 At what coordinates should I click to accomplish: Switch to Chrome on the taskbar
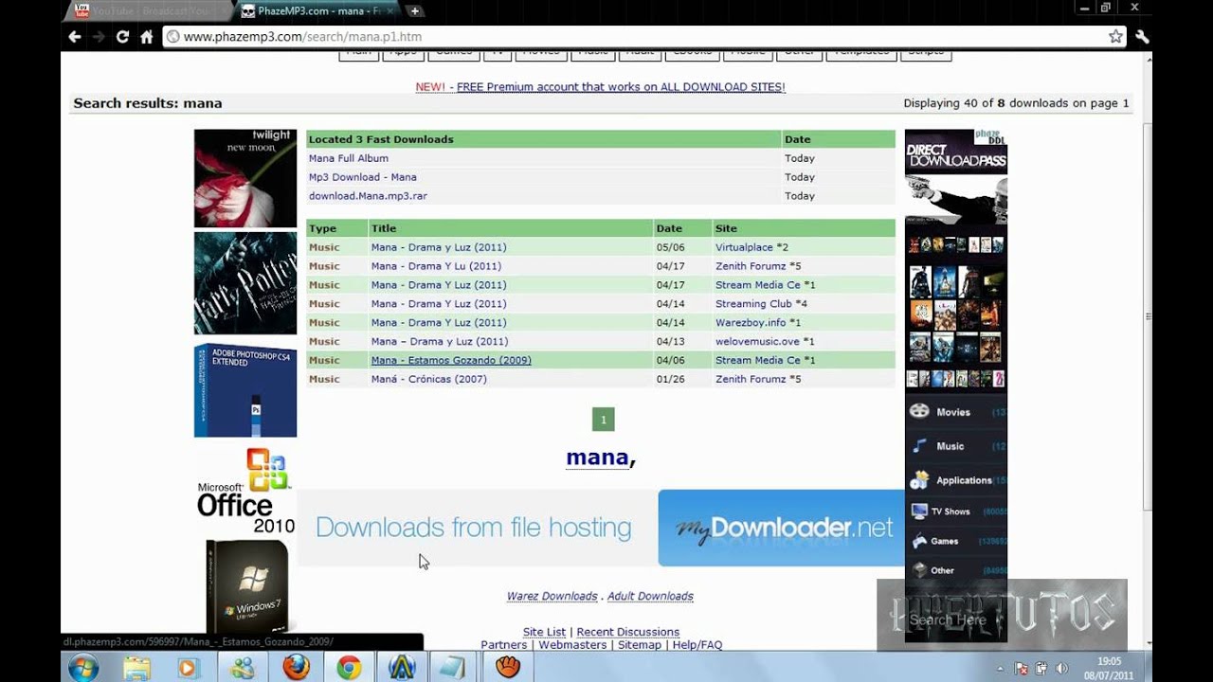(x=349, y=667)
